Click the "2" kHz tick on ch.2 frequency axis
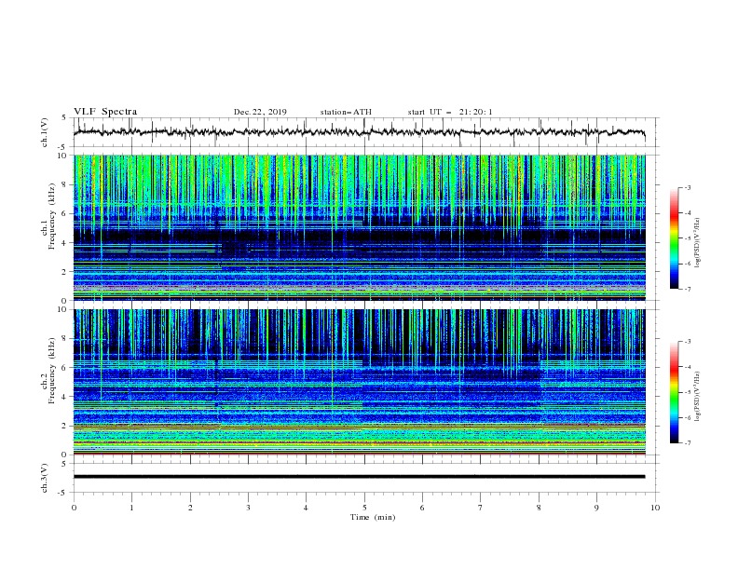This screenshot has height=570, width=738. coord(65,426)
